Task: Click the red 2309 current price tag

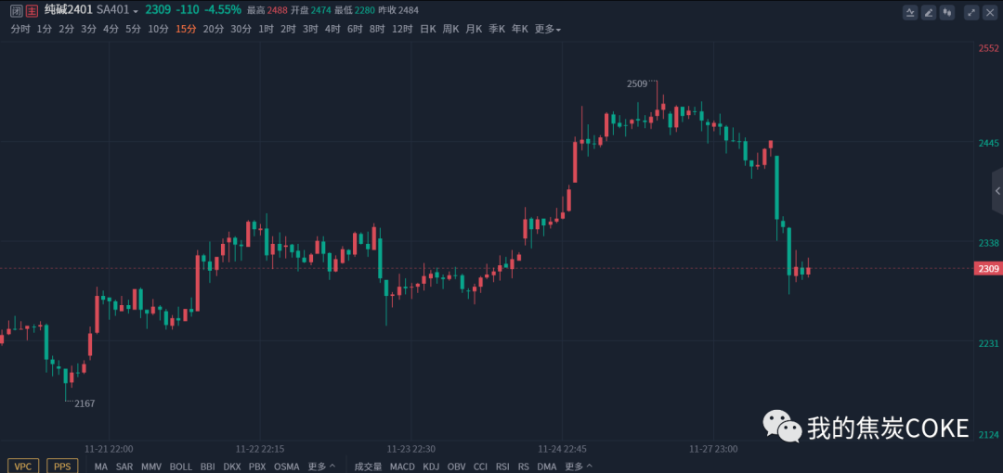Action: [987, 268]
